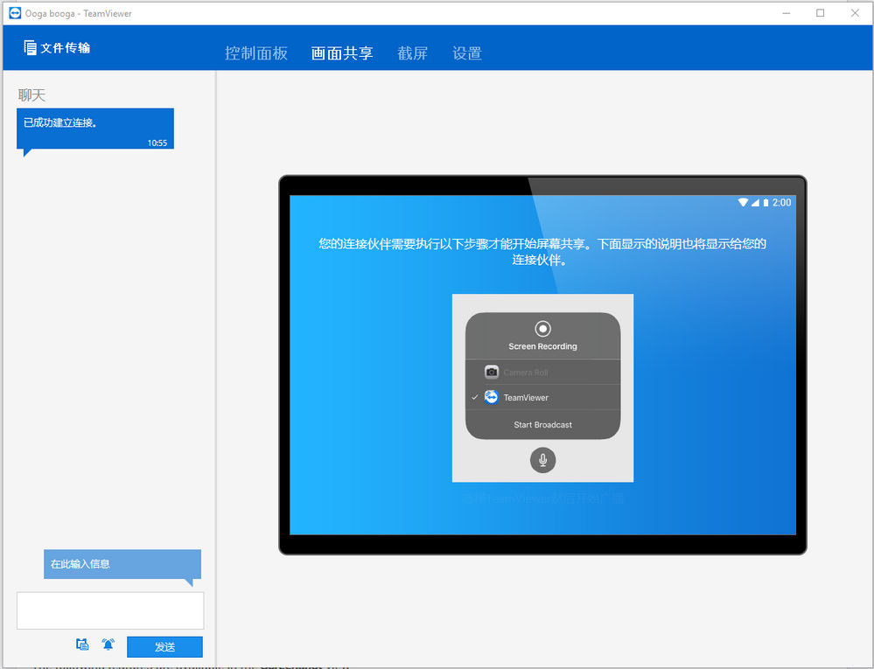The width and height of the screenshot is (874, 669).
Task: Open the 文件传输 file transfer button
Action: tap(57, 48)
